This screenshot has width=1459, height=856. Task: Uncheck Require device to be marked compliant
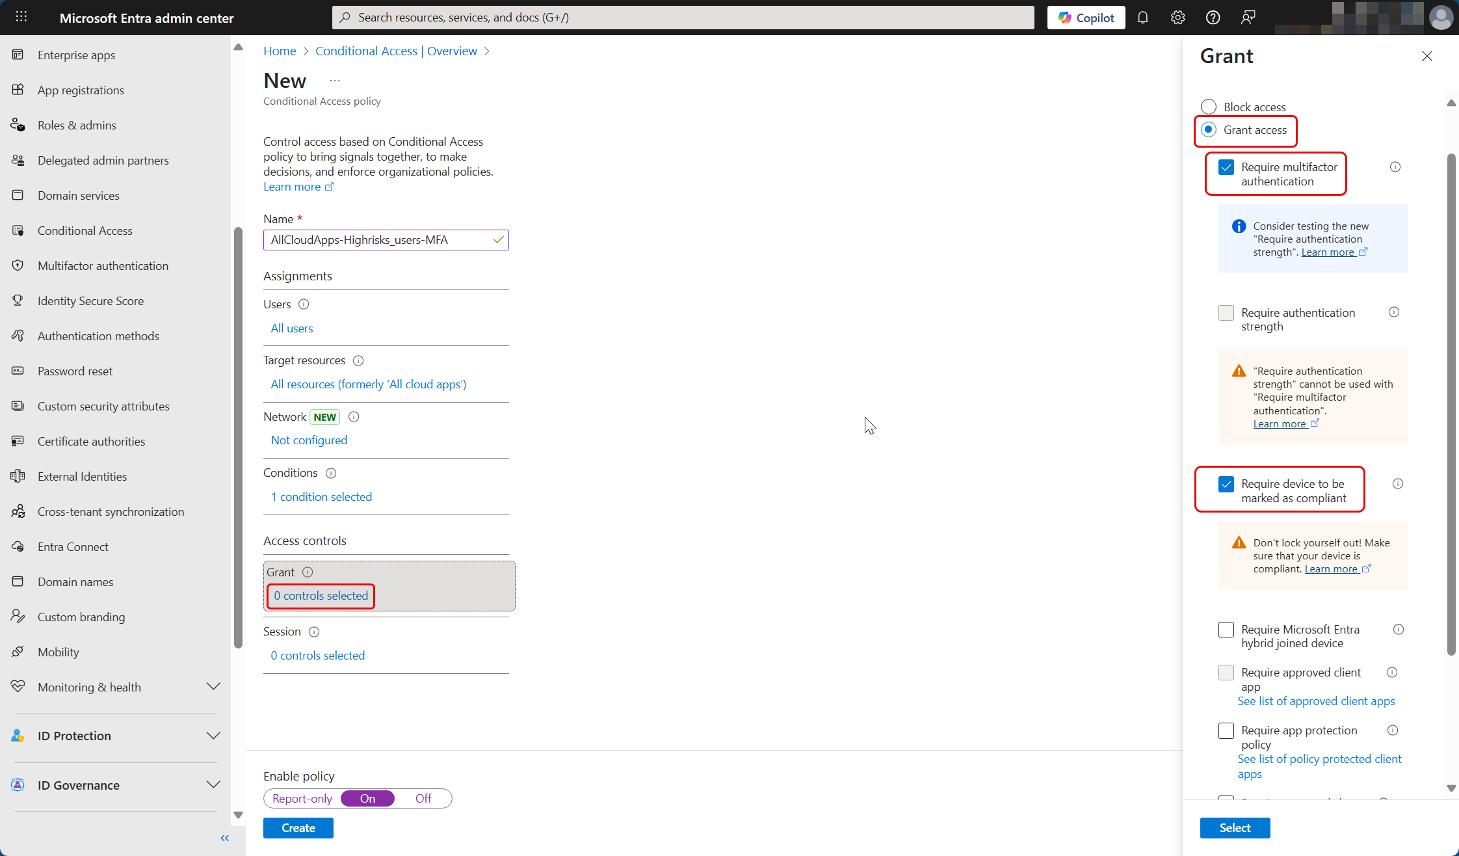[1226, 484]
